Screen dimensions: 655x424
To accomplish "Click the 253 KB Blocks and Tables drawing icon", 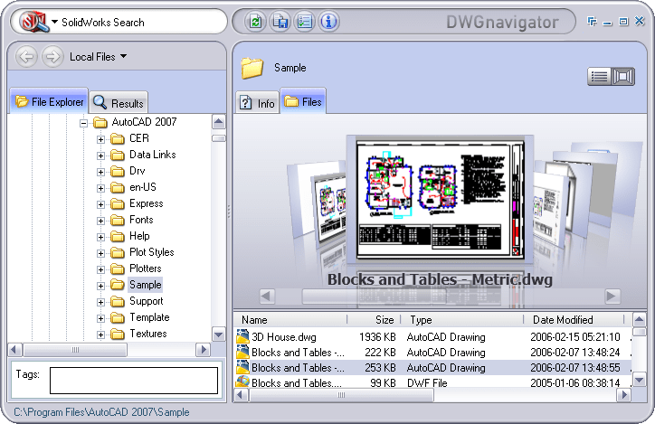I will [242, 367].
